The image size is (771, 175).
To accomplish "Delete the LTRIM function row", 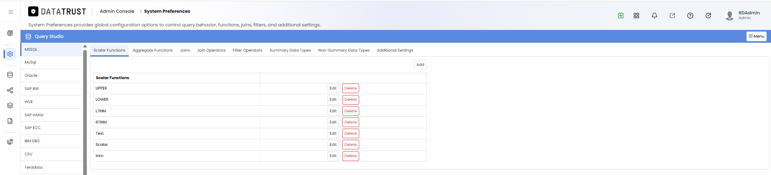I will click(x=350, y=111).
